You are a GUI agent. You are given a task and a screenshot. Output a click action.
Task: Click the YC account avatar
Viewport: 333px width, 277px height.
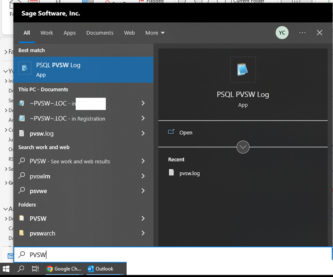click(x=282, y=33)
